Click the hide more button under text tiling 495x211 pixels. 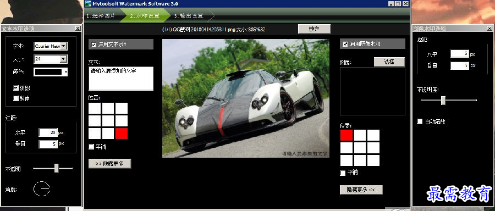pyautogui.click(x=109, y=163)
